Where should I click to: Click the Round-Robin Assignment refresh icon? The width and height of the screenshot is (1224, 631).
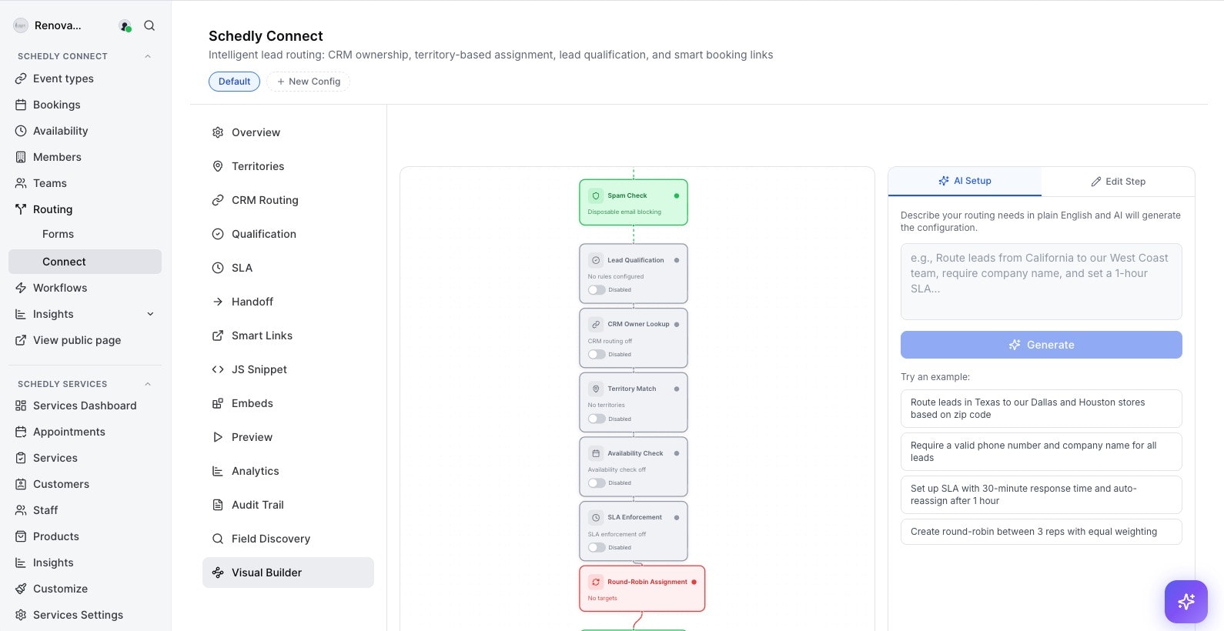[596, 582]
